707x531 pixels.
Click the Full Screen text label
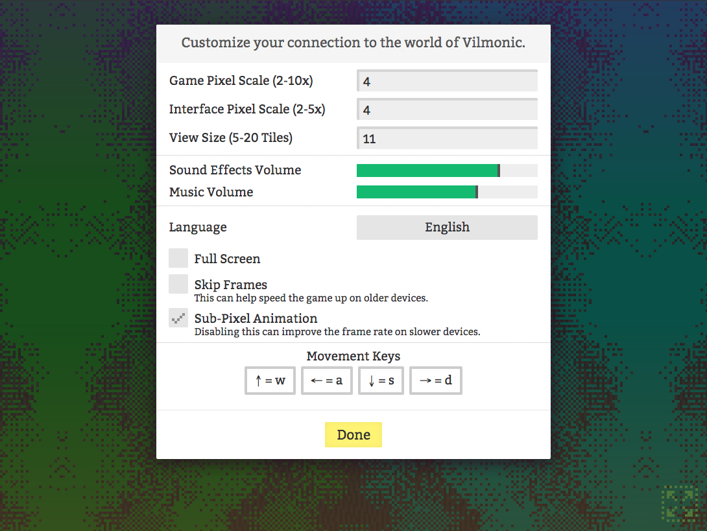pos(227,259)
